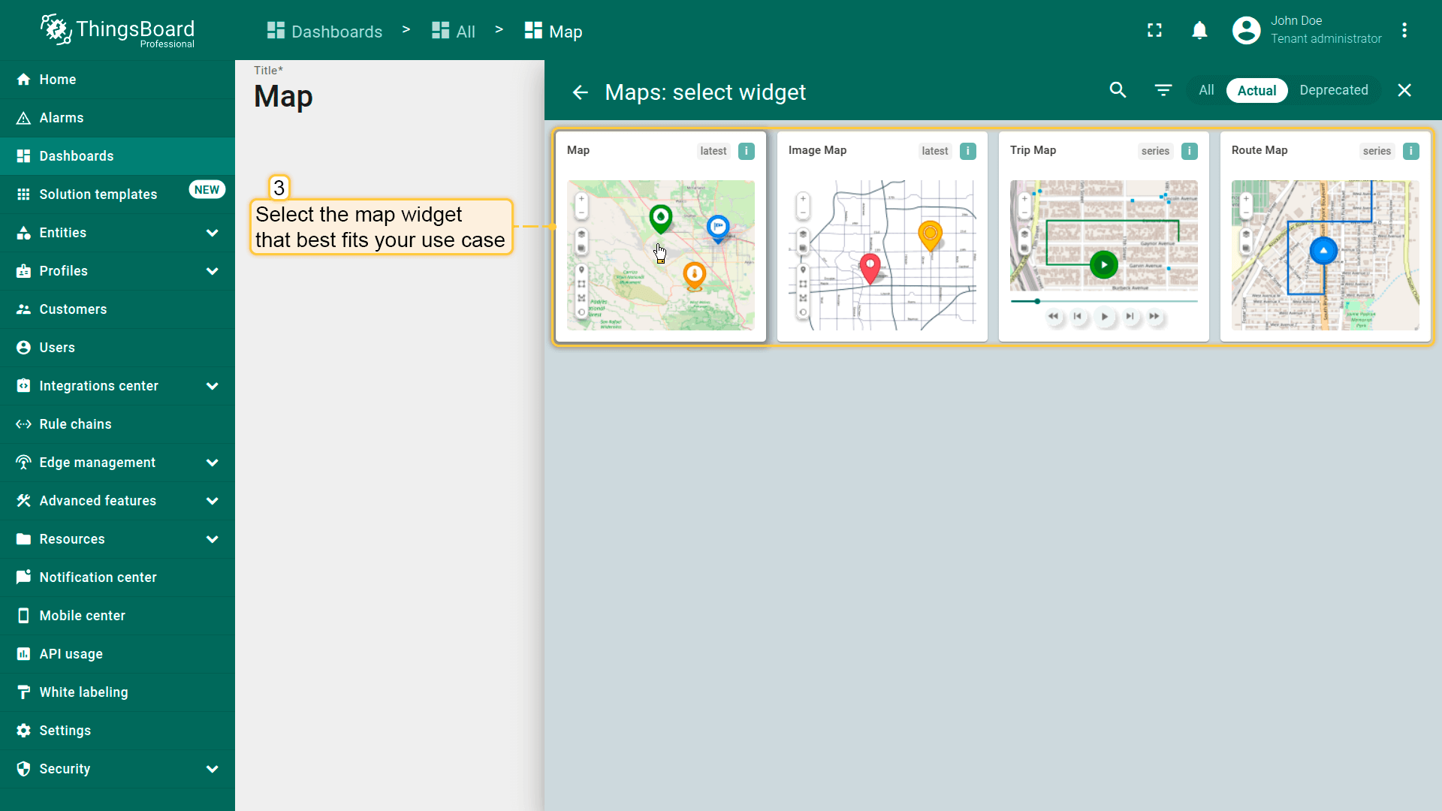The height and width of the screenshot is (811, 1442).
Task: Toggle fullscreen mode icon
Action: point(1154,31)
